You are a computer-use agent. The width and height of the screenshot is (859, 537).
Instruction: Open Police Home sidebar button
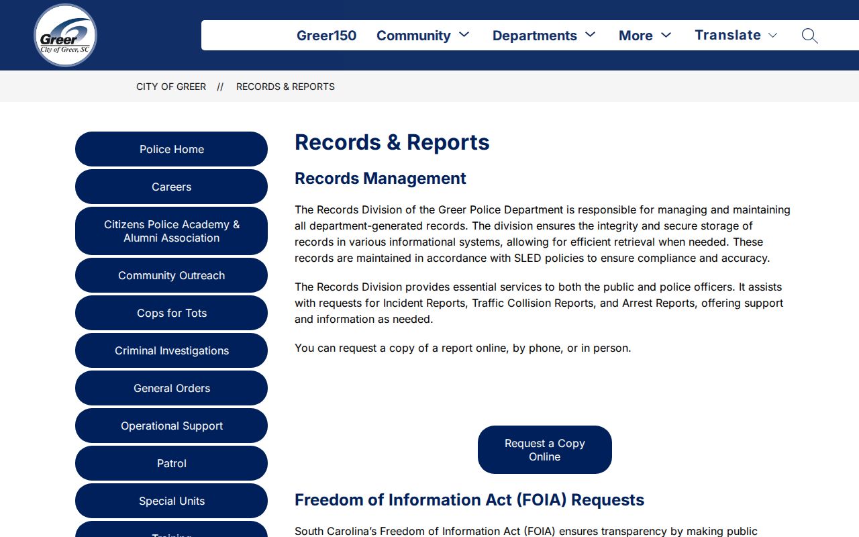[x=171, y=149]
